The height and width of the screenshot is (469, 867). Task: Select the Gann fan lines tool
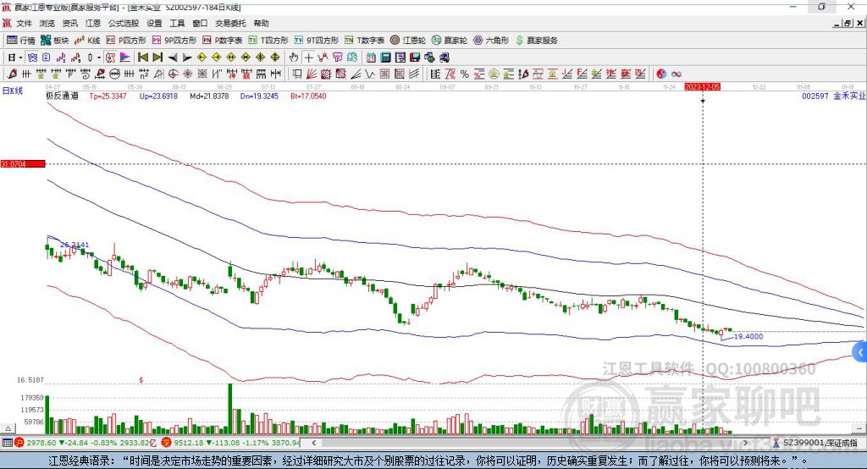311,74
